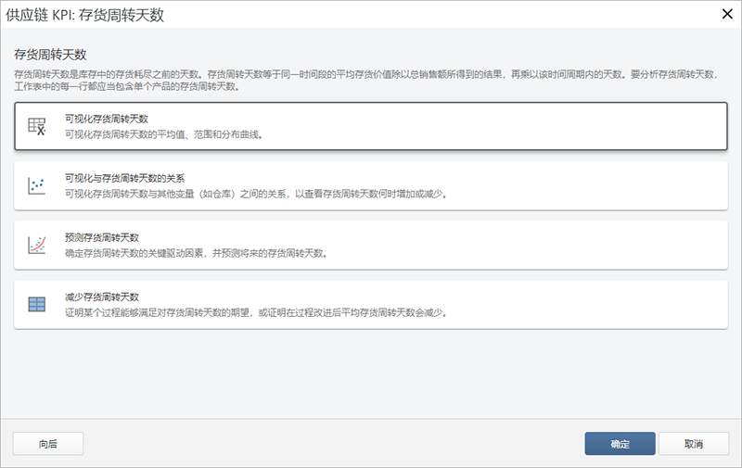Image resolution: width=742 pixels, height=468 pixels.
Task: Close the 供应链 KPI dialog with X
Action: tap(726, 13)
